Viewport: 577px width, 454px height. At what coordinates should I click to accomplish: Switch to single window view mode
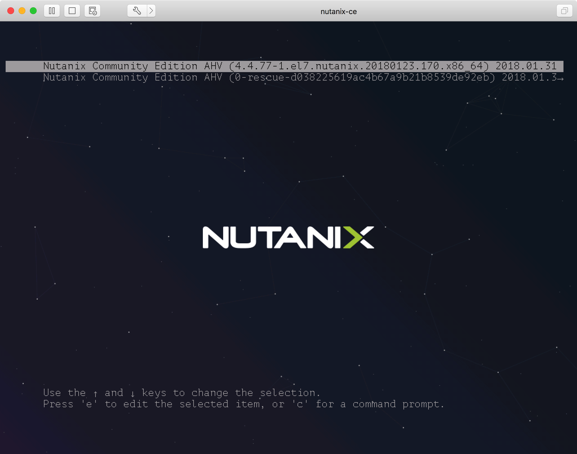point(72,11)
